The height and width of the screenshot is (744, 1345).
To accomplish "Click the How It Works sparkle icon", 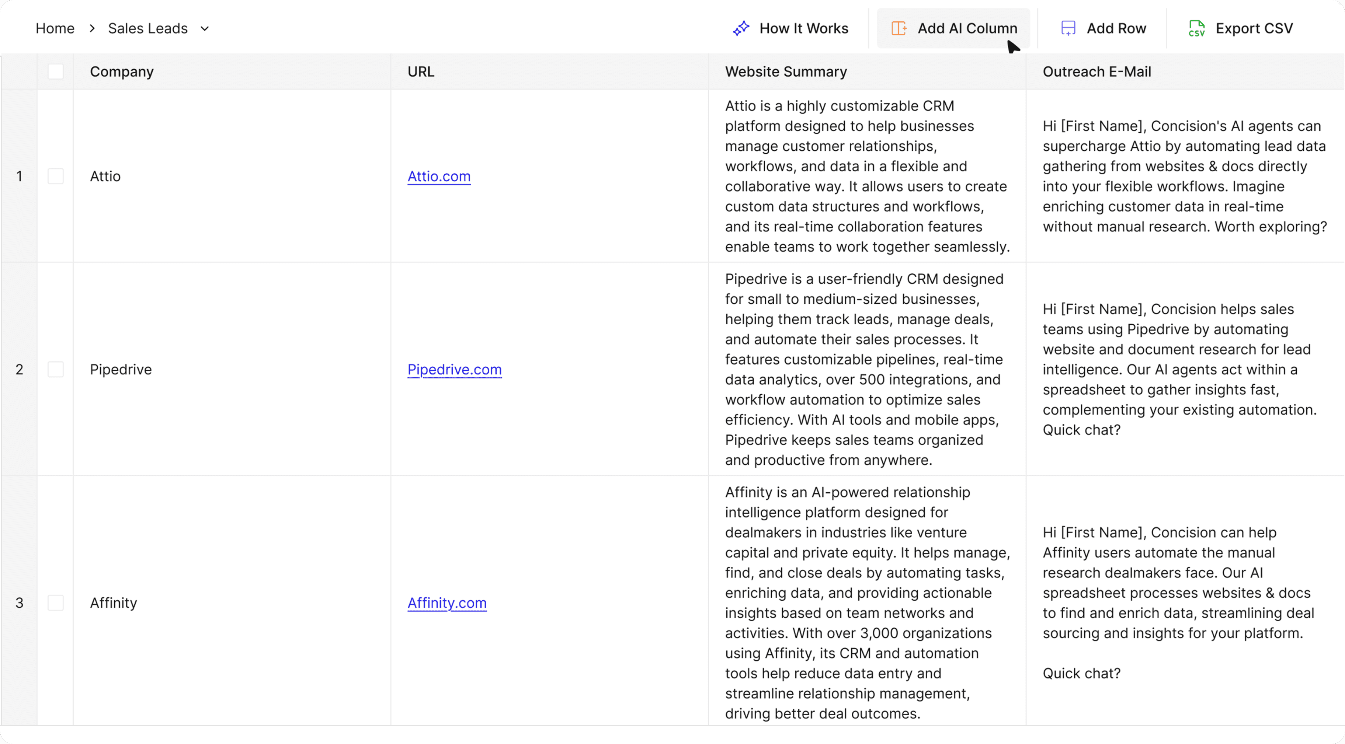I will 741,28.
